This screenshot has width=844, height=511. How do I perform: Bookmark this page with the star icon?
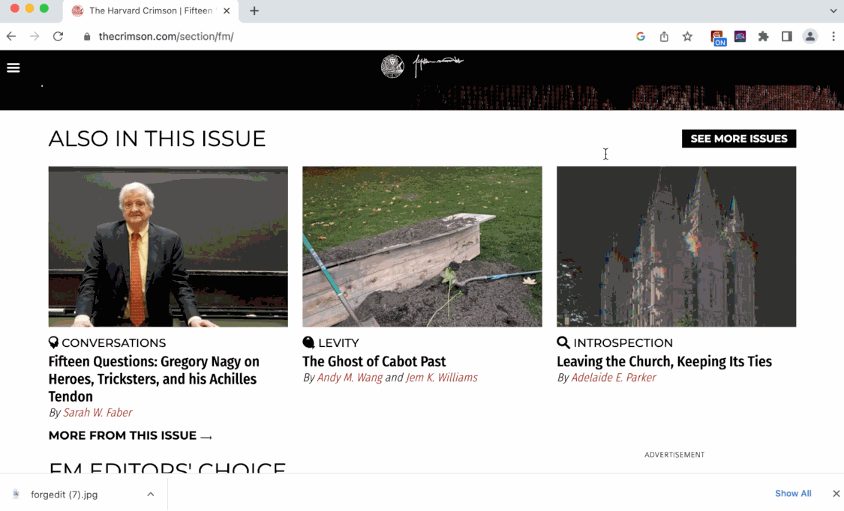[687, 37]
